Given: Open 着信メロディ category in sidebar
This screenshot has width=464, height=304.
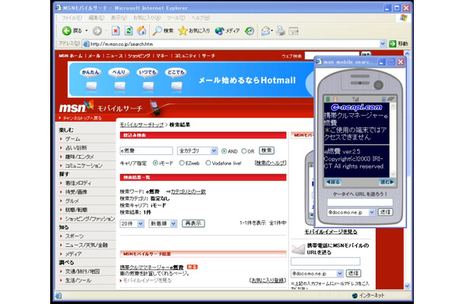Looking at the screenshot, I should (78, 183).
